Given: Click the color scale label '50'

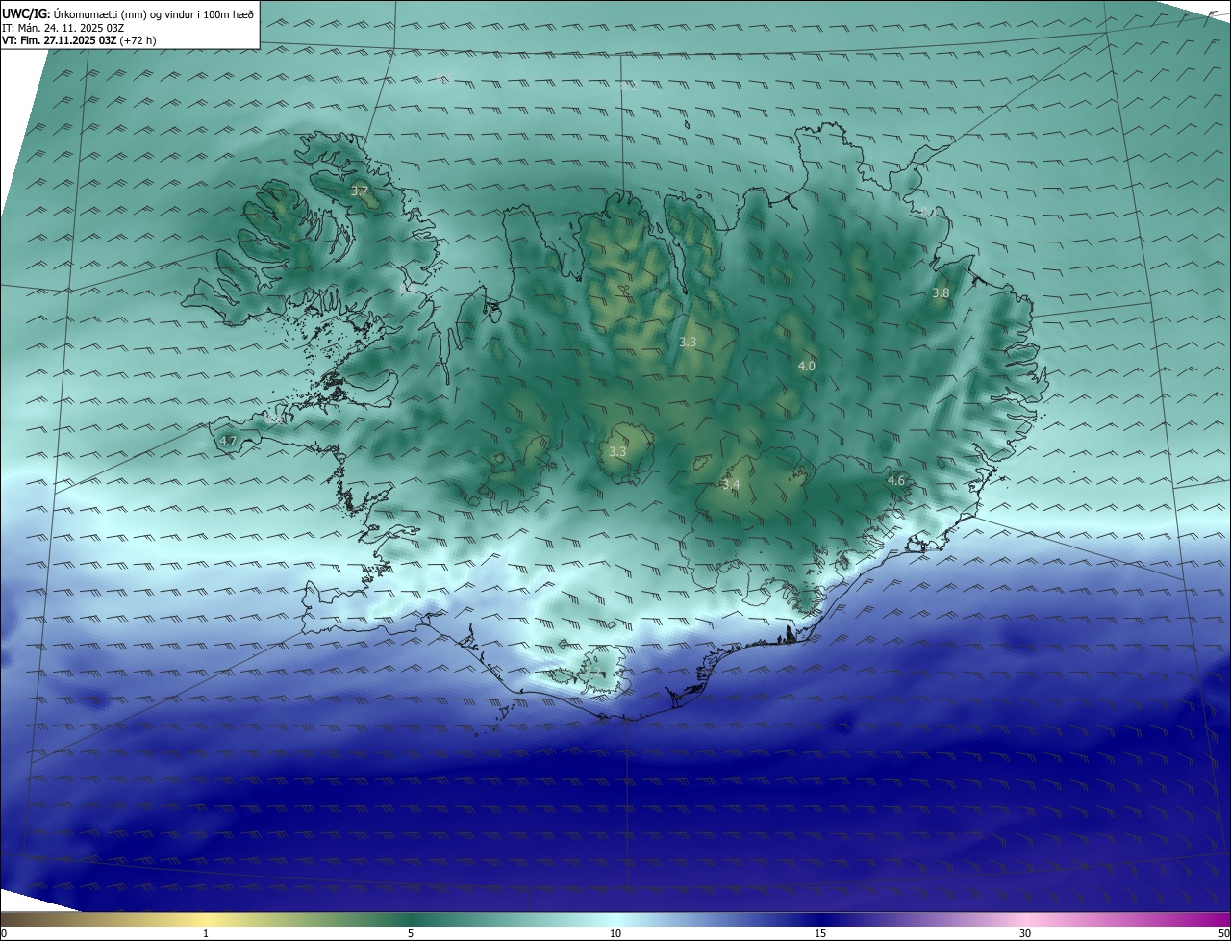Looking at the screenshot, I should [x=1223, y=933].
